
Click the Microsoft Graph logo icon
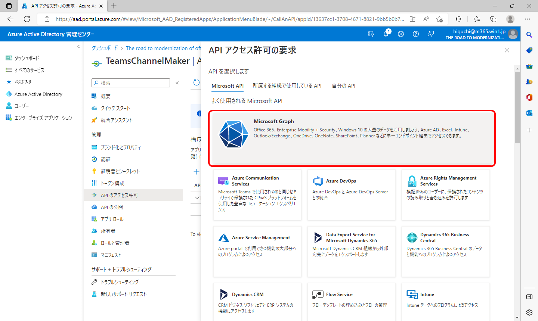(234, 134)
